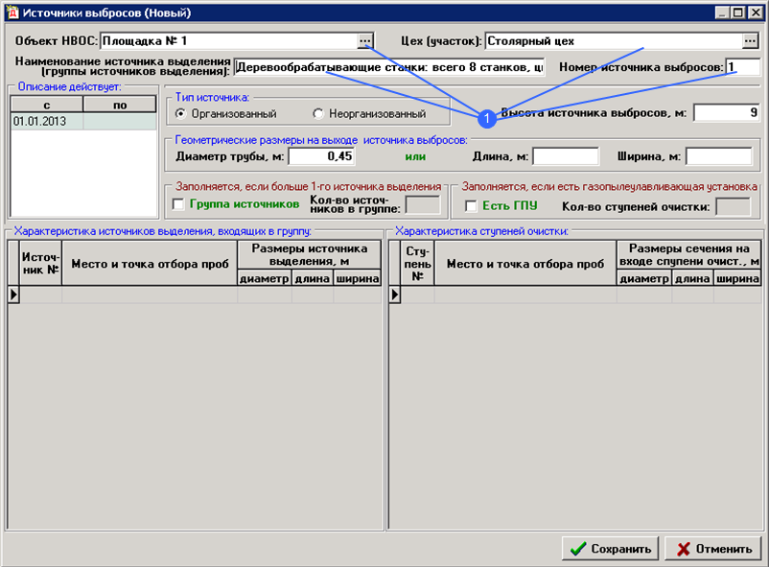Click the application icon in title bar

(11, 12)
